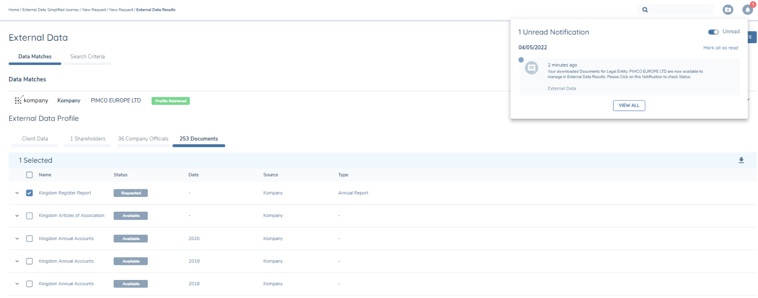
Task: Toggle the Unread notifications switch
Action: 713,32
